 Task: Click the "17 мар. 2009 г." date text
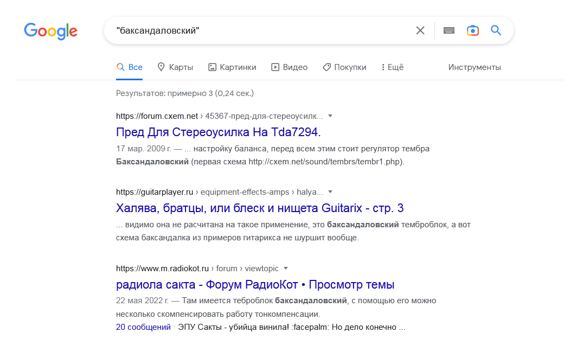click(144, 149)
